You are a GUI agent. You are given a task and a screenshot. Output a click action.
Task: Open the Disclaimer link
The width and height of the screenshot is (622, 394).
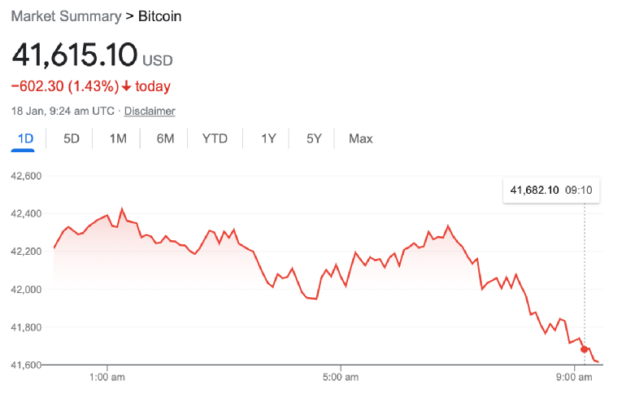[150, 111]
